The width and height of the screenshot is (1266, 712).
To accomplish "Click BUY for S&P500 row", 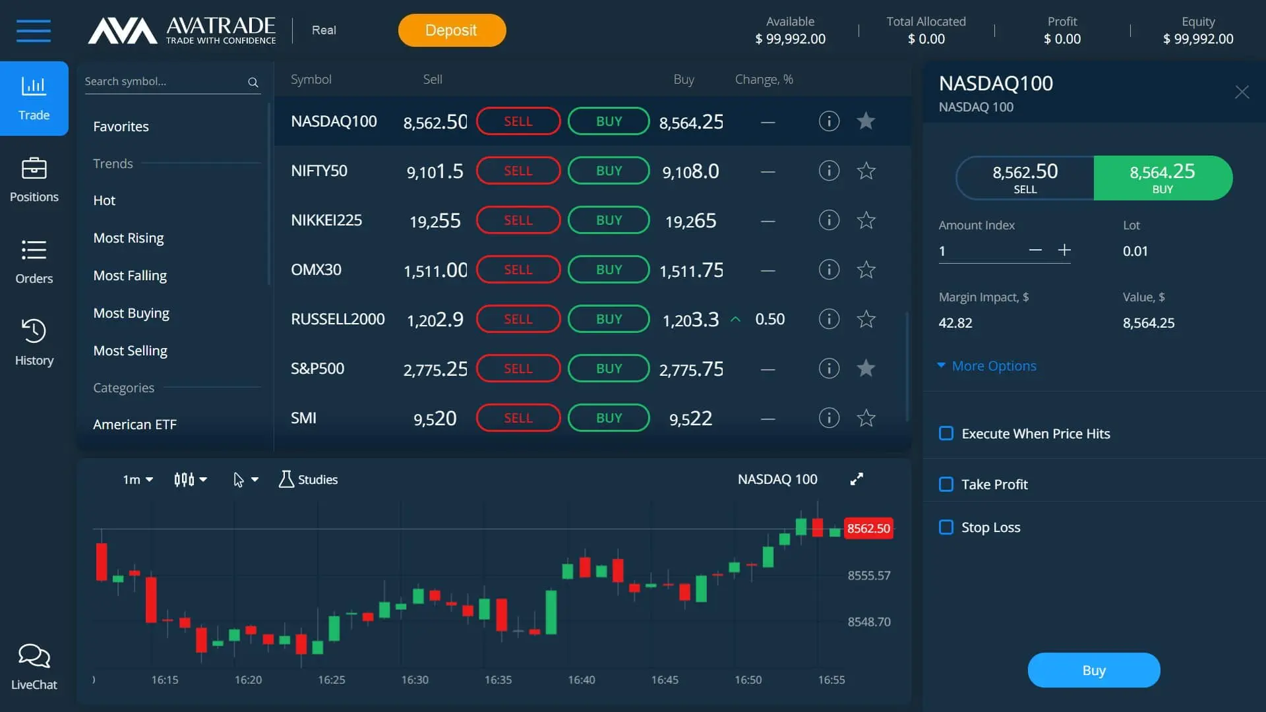I will (609, 369).
